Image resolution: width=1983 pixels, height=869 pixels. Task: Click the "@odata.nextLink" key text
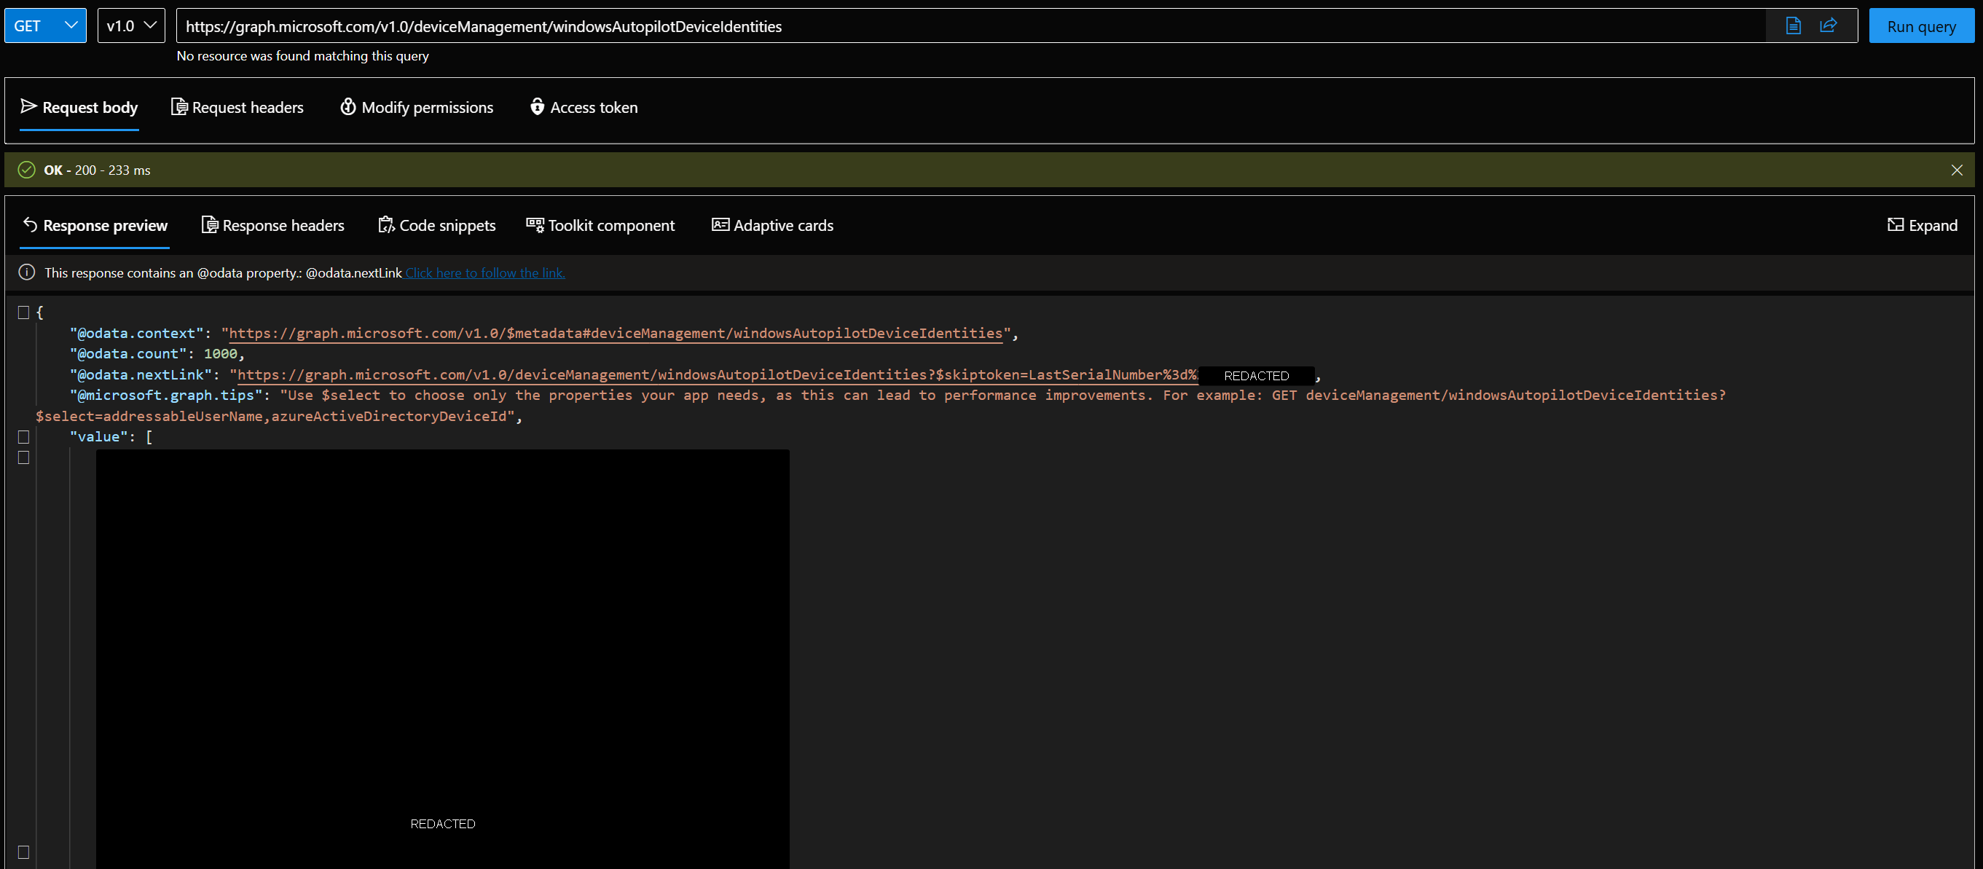point(140,375)
